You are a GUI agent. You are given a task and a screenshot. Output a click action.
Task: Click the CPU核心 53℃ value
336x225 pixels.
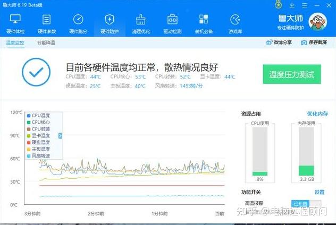click(x=140, y=77)
